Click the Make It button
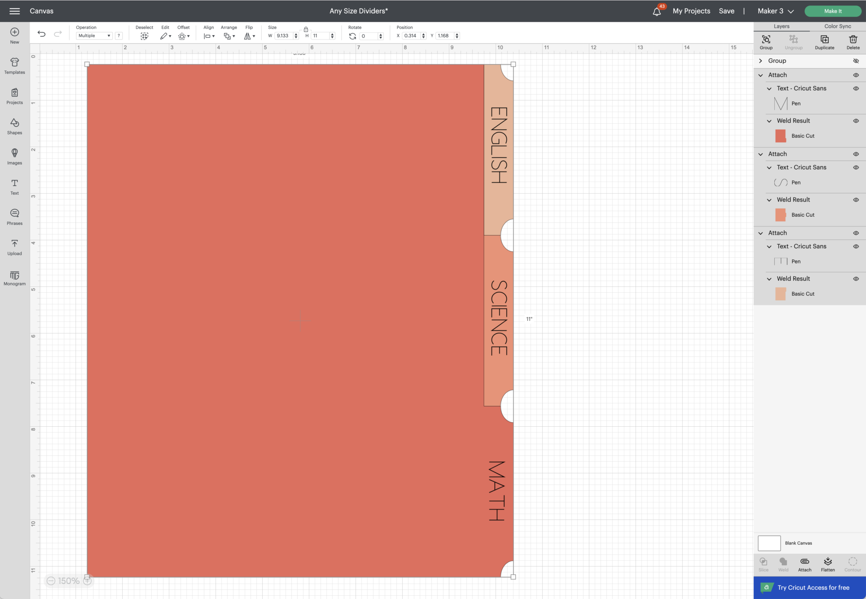Screen dimensions: 866x599 833,11
